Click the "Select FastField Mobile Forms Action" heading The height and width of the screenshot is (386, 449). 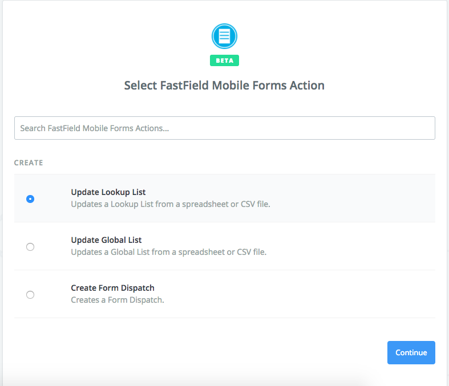click(224, 86)
